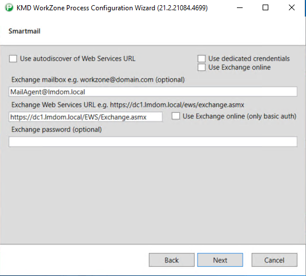Tick the upper Use Exchange online checkbox

202,67
